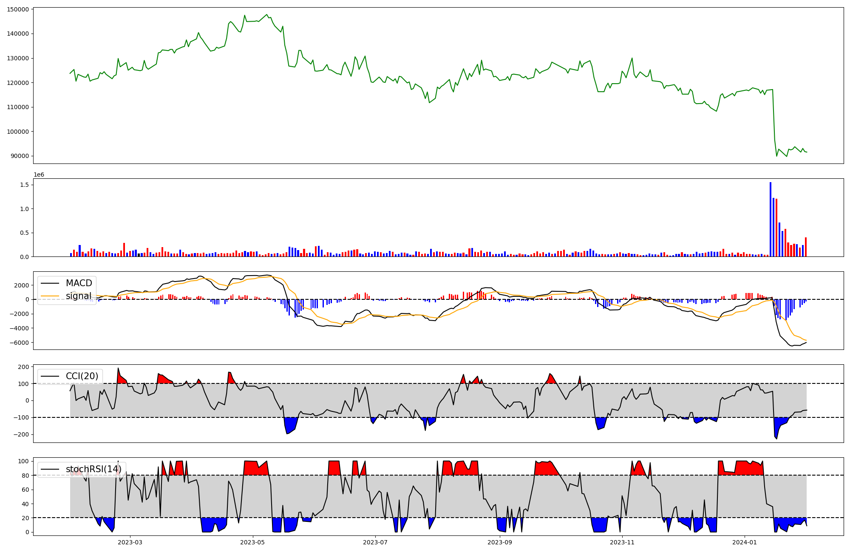Image resolution: width=850 pixels, height=552 pixels.
Task: Click the 0.5 volume axis label
Action: (24, 233)
